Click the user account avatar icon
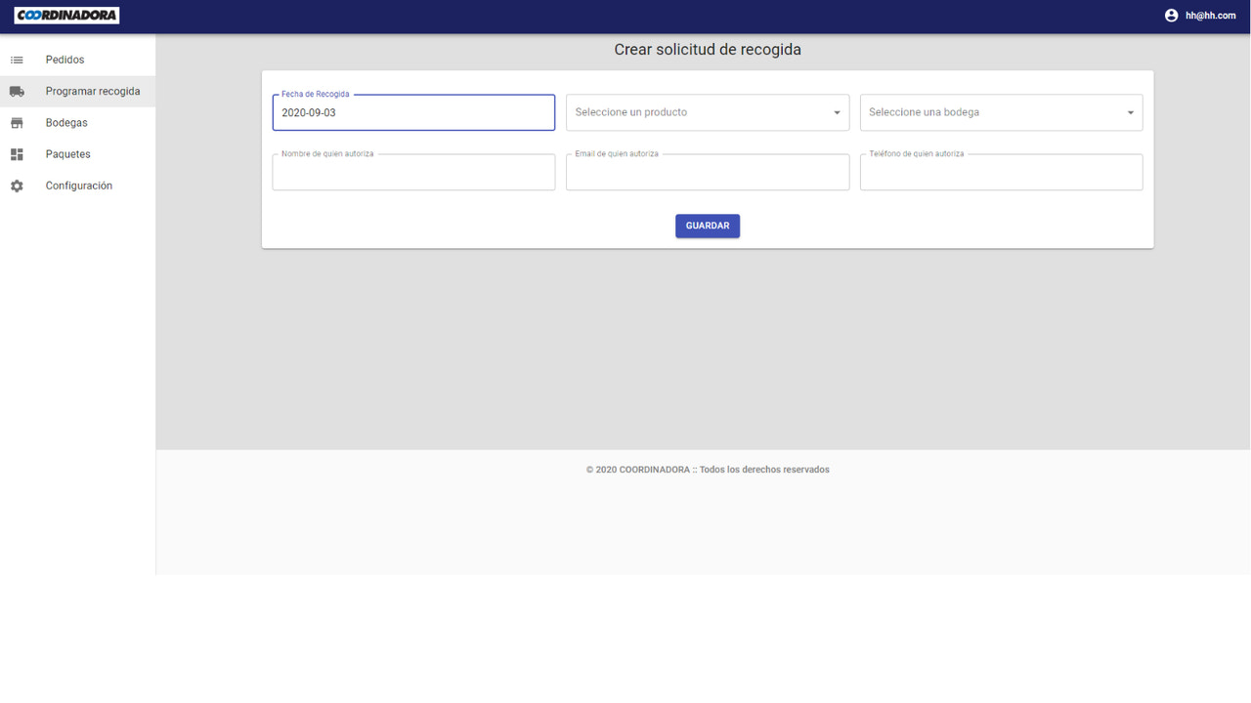 click(1170, 15)
